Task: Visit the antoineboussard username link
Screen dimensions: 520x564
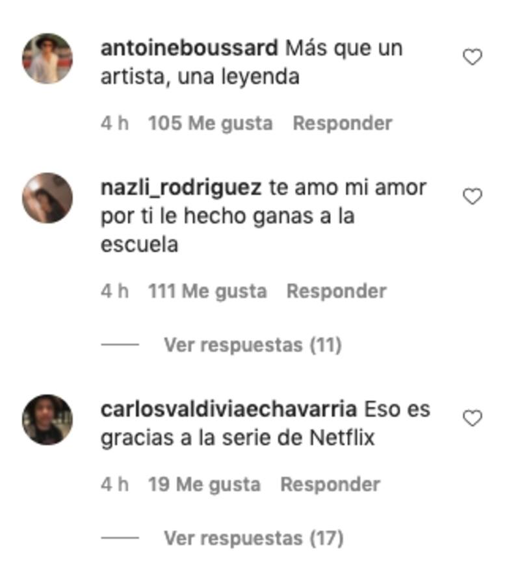Action: tap(189, 48)
